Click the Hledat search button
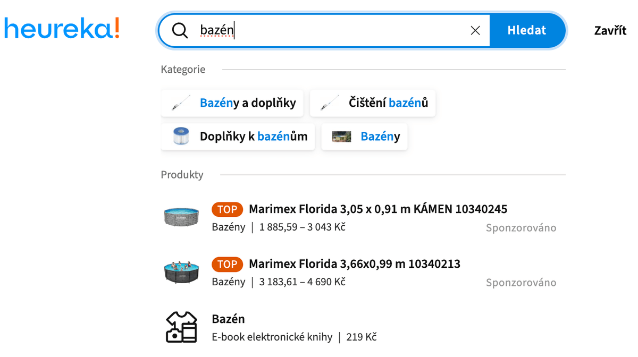638x357 pixels. [x=527, y=30]
